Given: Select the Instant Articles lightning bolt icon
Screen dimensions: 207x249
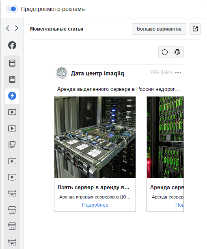Looking at the screenshot, I should 12,96.
